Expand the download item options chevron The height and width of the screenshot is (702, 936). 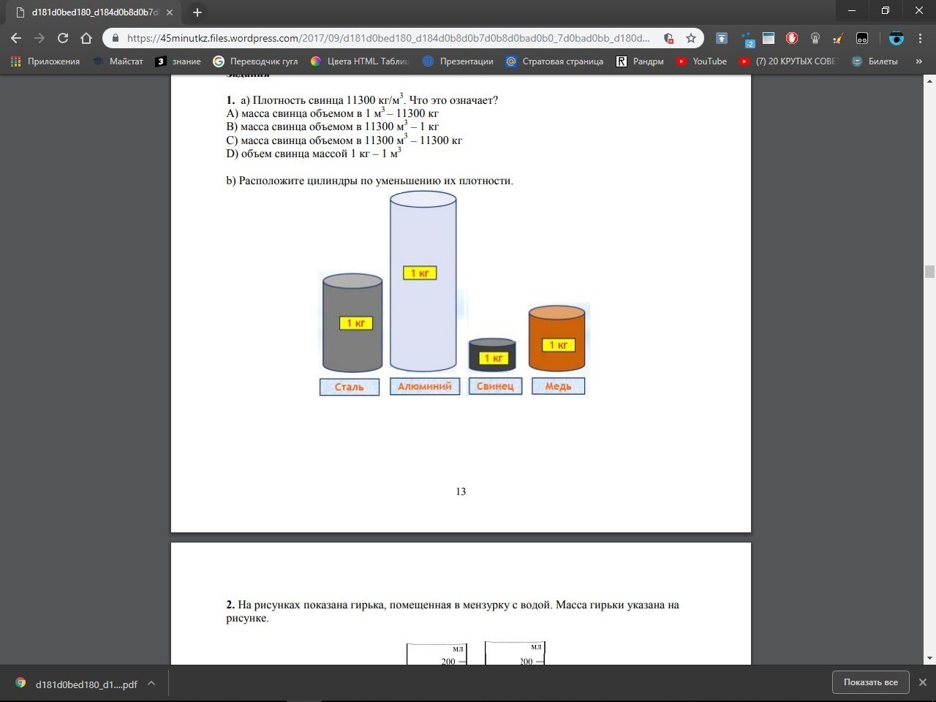[151, 684]
